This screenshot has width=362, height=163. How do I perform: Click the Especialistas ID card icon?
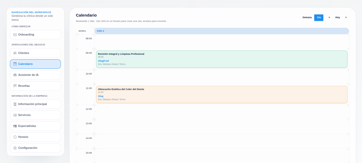coord(15,126)
